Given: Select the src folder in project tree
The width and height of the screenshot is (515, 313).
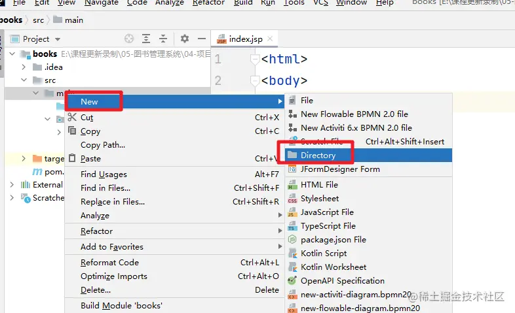Looking at the screenshot, I should click(107, 80).
